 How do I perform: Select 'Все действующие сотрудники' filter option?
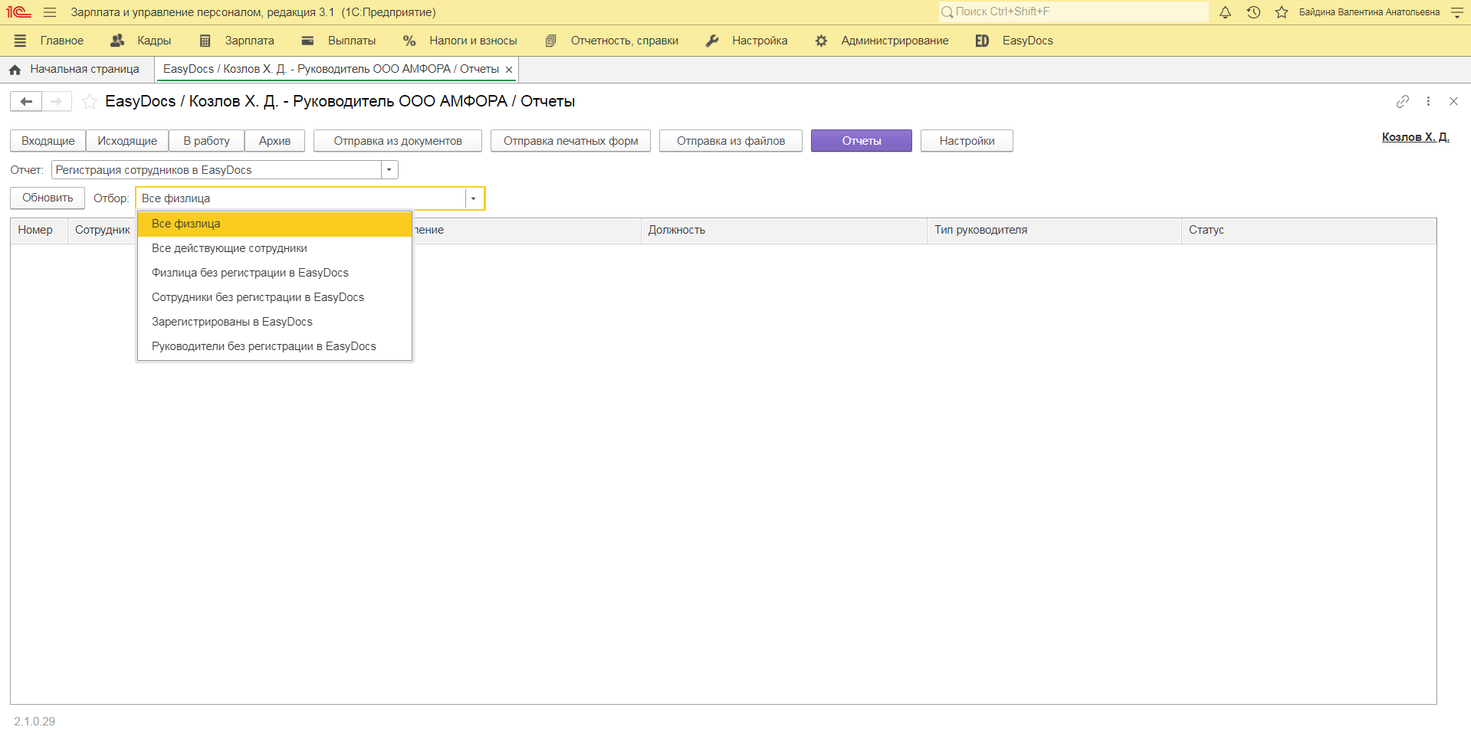pyautogui.click(x=229, y=248)
